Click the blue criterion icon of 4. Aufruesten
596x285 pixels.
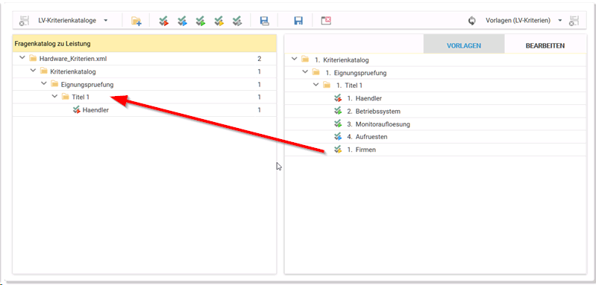pyautogui.click(x=338, y=136)
